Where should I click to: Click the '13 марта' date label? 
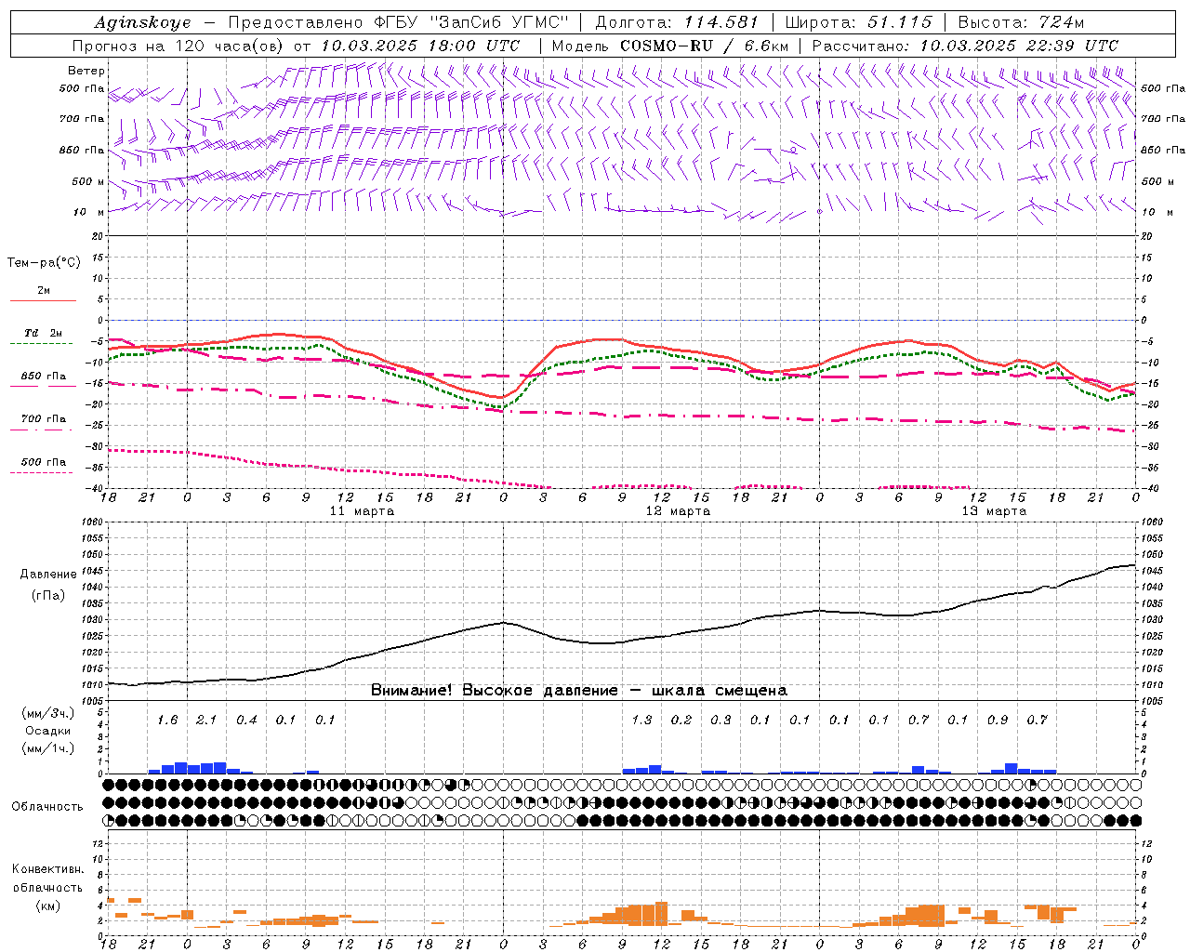pyautogui.click(x=994, y=511)
